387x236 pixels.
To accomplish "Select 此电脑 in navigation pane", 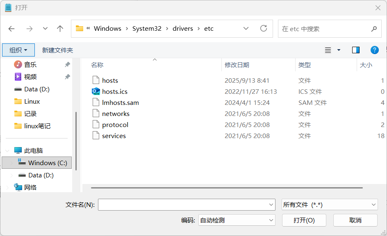I will (x=33, y=150).
